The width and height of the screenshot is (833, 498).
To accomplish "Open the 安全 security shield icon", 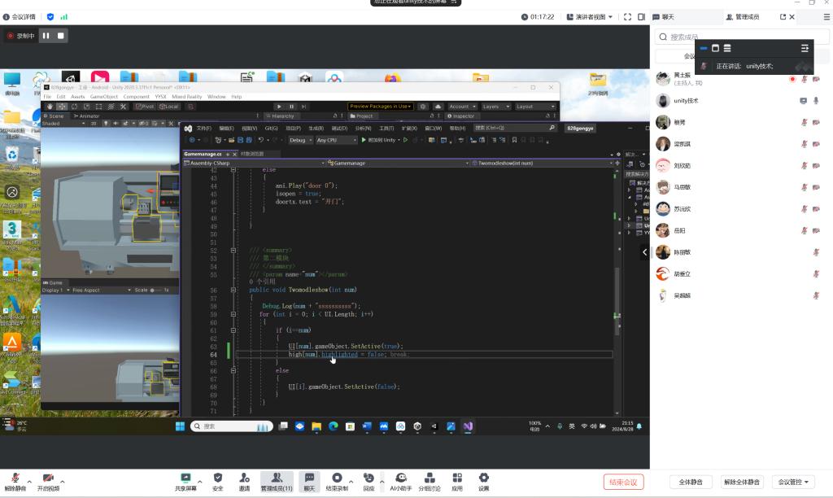I will pos(217,478).
